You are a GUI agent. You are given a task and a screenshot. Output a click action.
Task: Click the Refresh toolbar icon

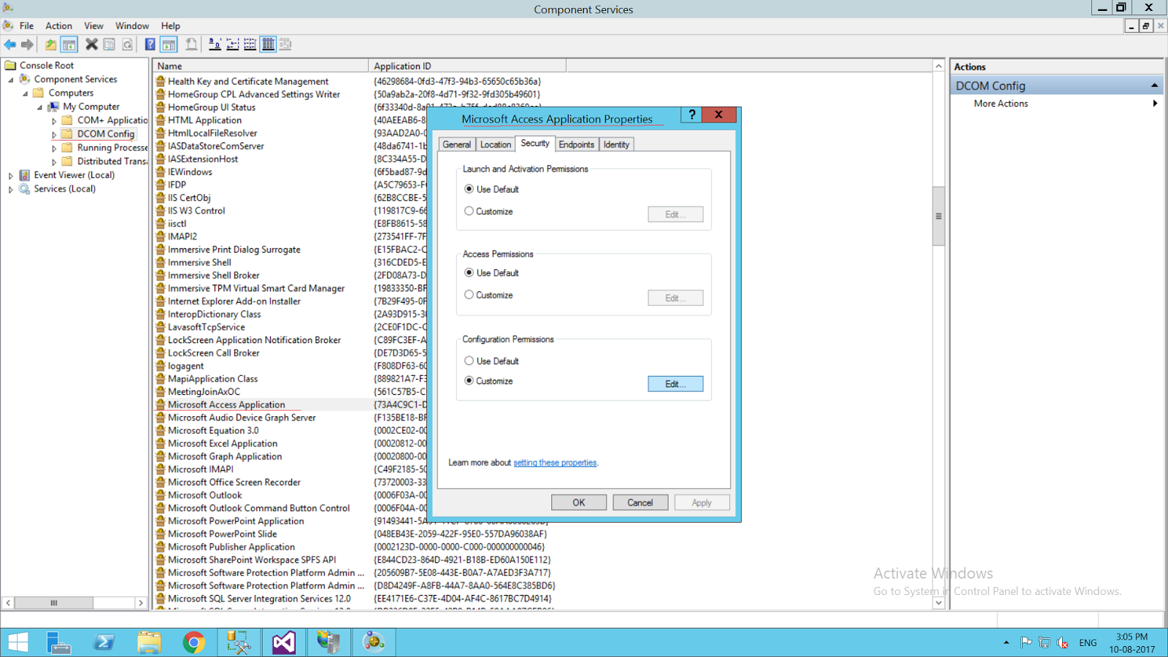(x=127, y=44)
